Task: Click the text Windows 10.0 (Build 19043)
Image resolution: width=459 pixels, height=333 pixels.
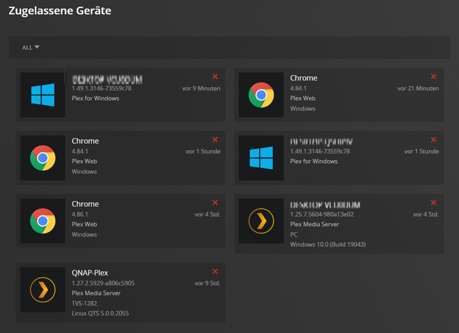Action: 328,245
